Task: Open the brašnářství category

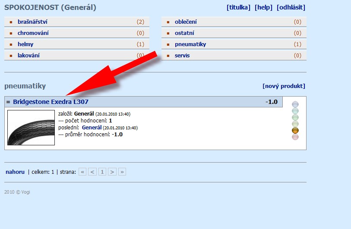Action: coord(32,22)
